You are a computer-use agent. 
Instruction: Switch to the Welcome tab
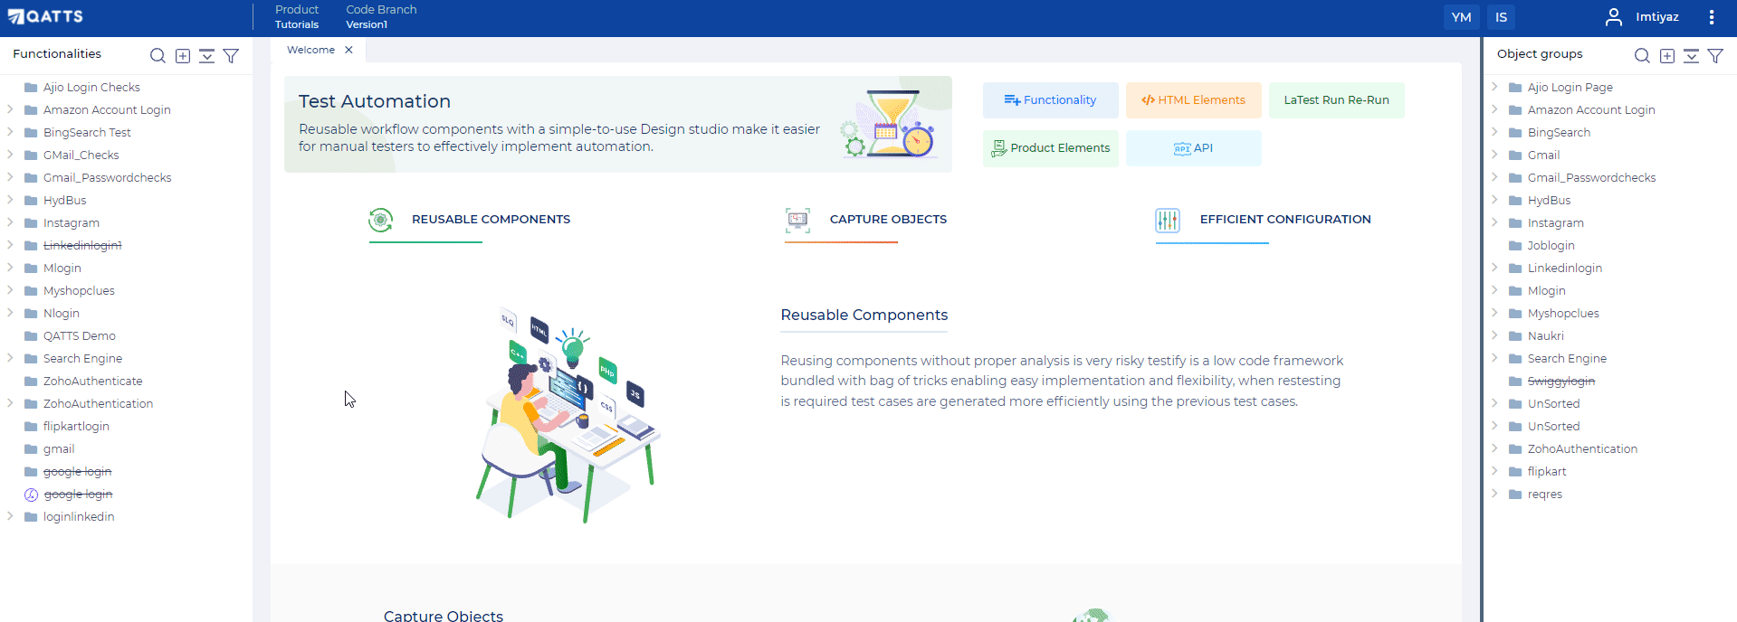point(310,50)
